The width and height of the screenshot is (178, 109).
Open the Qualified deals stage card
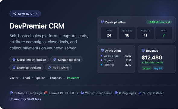point(127,33)
